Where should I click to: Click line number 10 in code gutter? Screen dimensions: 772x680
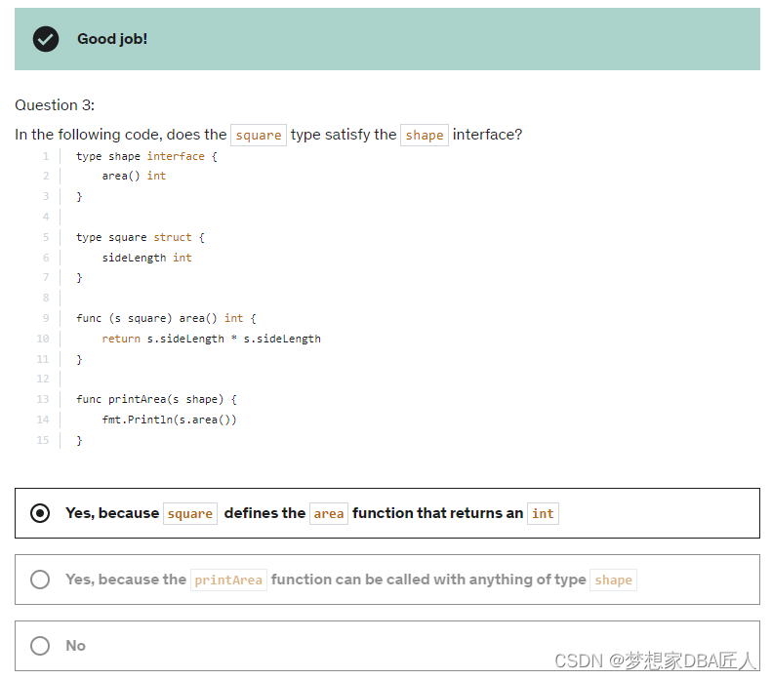[x=43, y=339]
